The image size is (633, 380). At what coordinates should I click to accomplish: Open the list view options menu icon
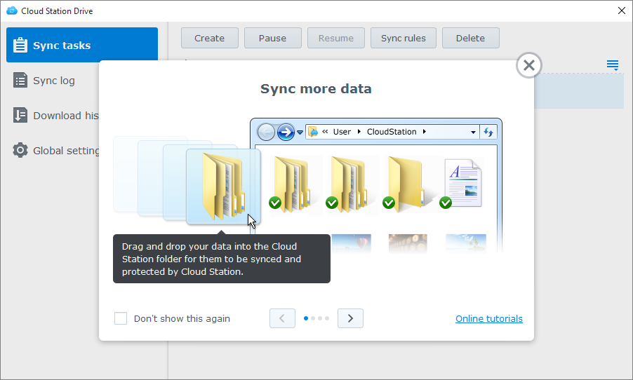coord(613,65)
